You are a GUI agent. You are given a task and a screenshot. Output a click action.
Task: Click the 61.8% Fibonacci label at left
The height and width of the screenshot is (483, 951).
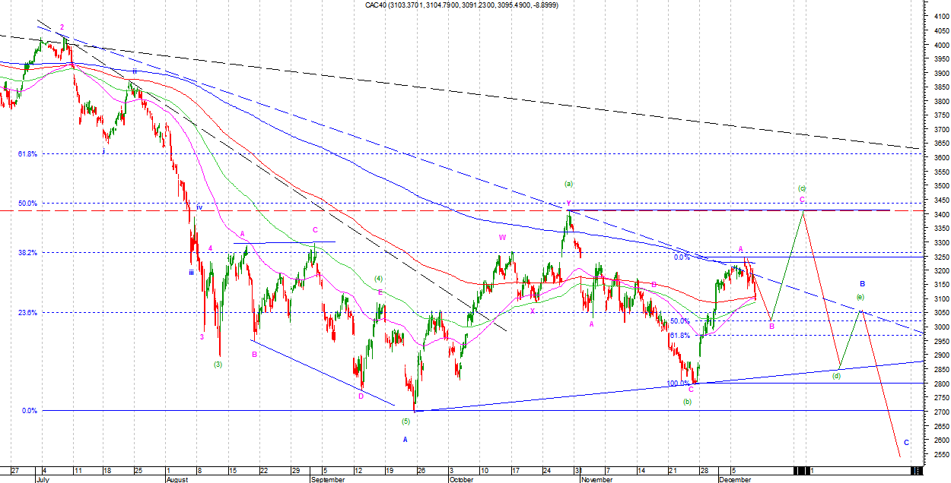27,153
